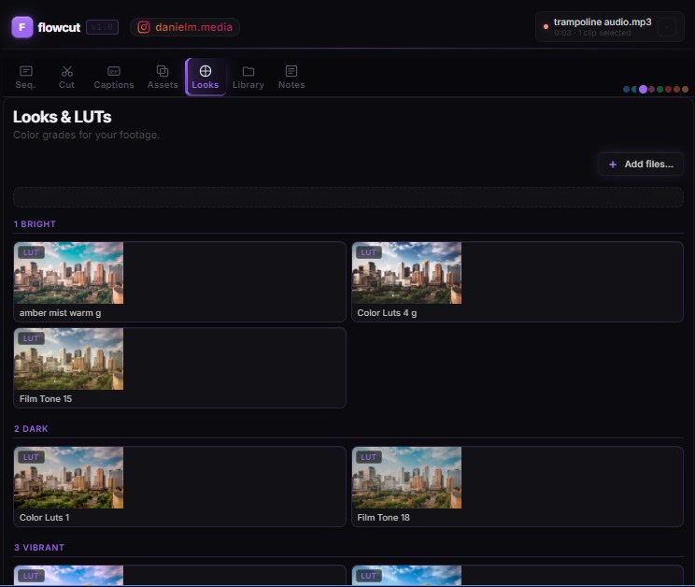Choose the magenta theme color dot
695x587 pixels.
[652, 89]
